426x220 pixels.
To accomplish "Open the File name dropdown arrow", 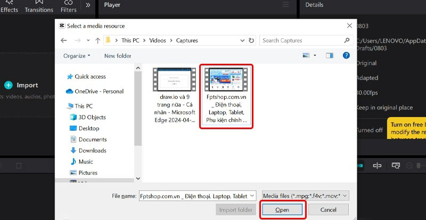I will [x=252, y=196].
